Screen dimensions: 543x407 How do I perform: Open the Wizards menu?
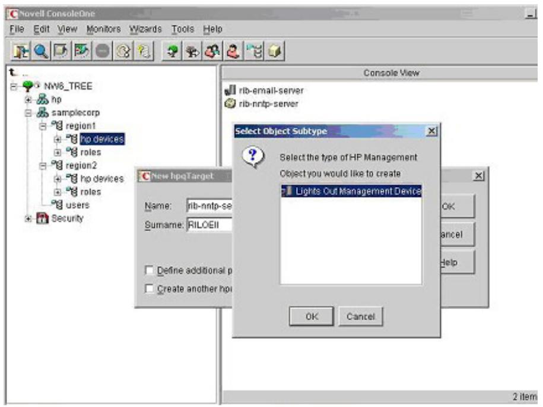pos(145,29)
